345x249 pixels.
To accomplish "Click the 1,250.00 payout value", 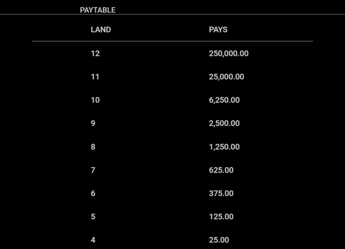I will (224, 147).
